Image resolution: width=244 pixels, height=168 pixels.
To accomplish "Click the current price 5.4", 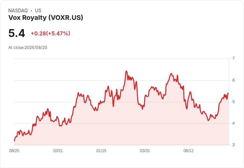I will tap(17, 33).
